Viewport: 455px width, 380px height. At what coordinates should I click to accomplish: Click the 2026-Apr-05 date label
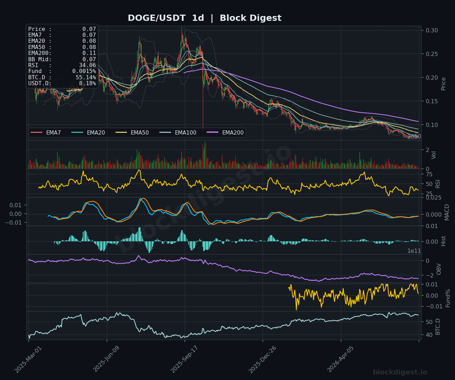[x=340, y=360]
